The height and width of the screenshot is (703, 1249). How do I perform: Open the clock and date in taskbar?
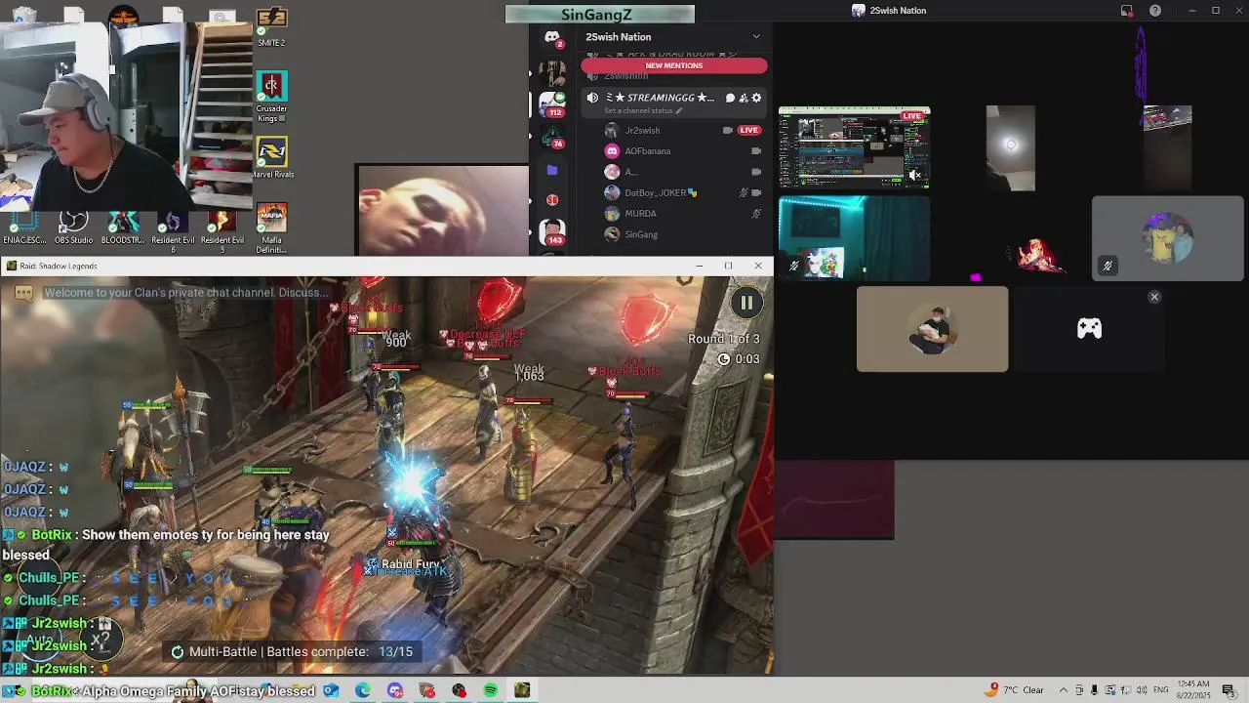pos(1195,690)
